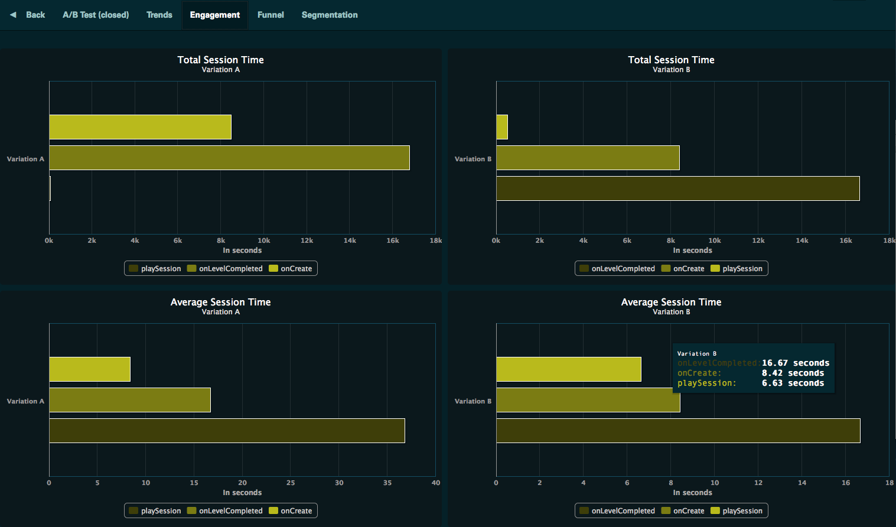The image size is (896, 527).
Task: Click the Back link
Action: (x=35, y=15)
